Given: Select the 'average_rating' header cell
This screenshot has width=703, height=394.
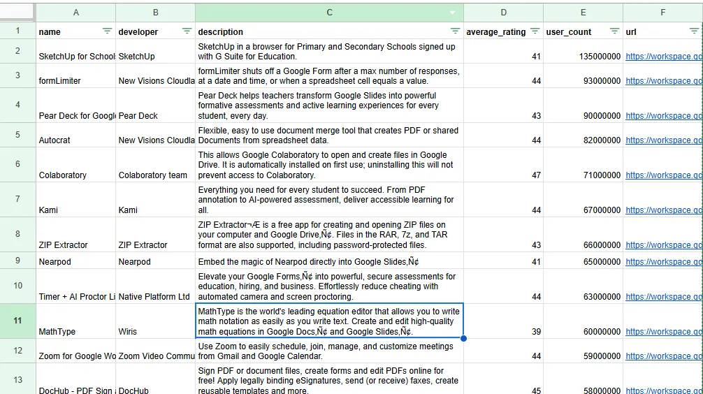Looking at the screenshot, I should (x=503, y=31).
